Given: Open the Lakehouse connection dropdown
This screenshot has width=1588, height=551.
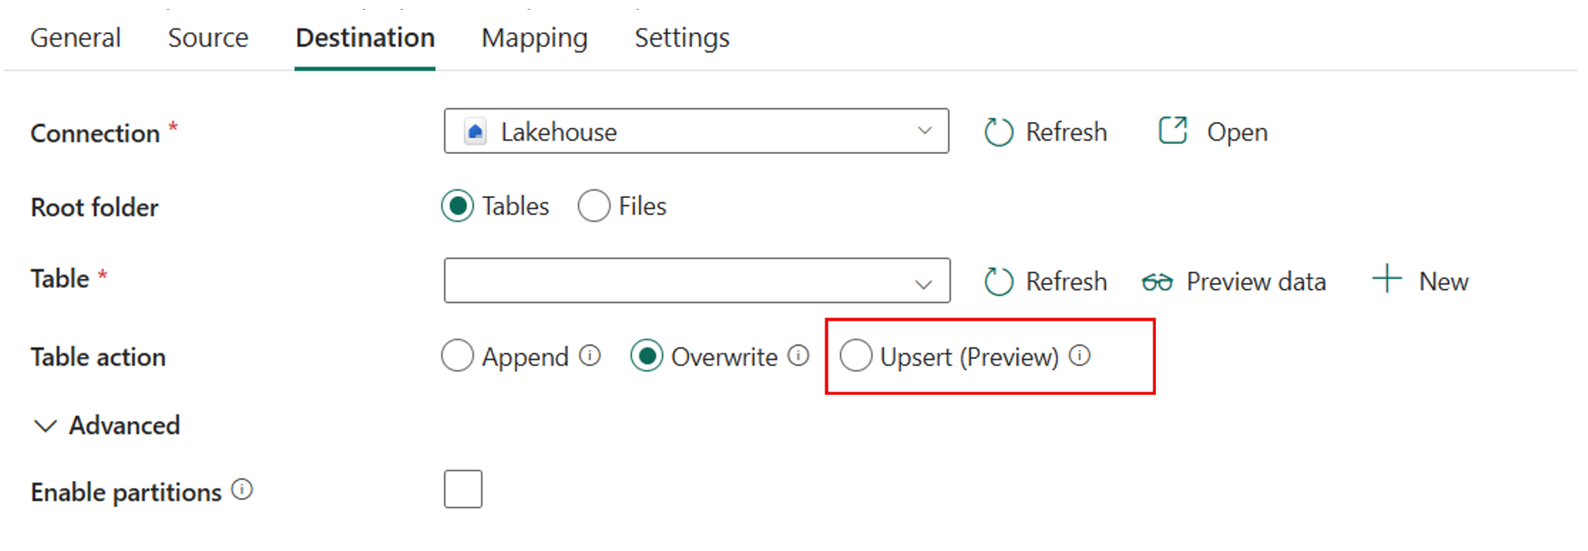Looking at the screenshot, I should [696, 131].
